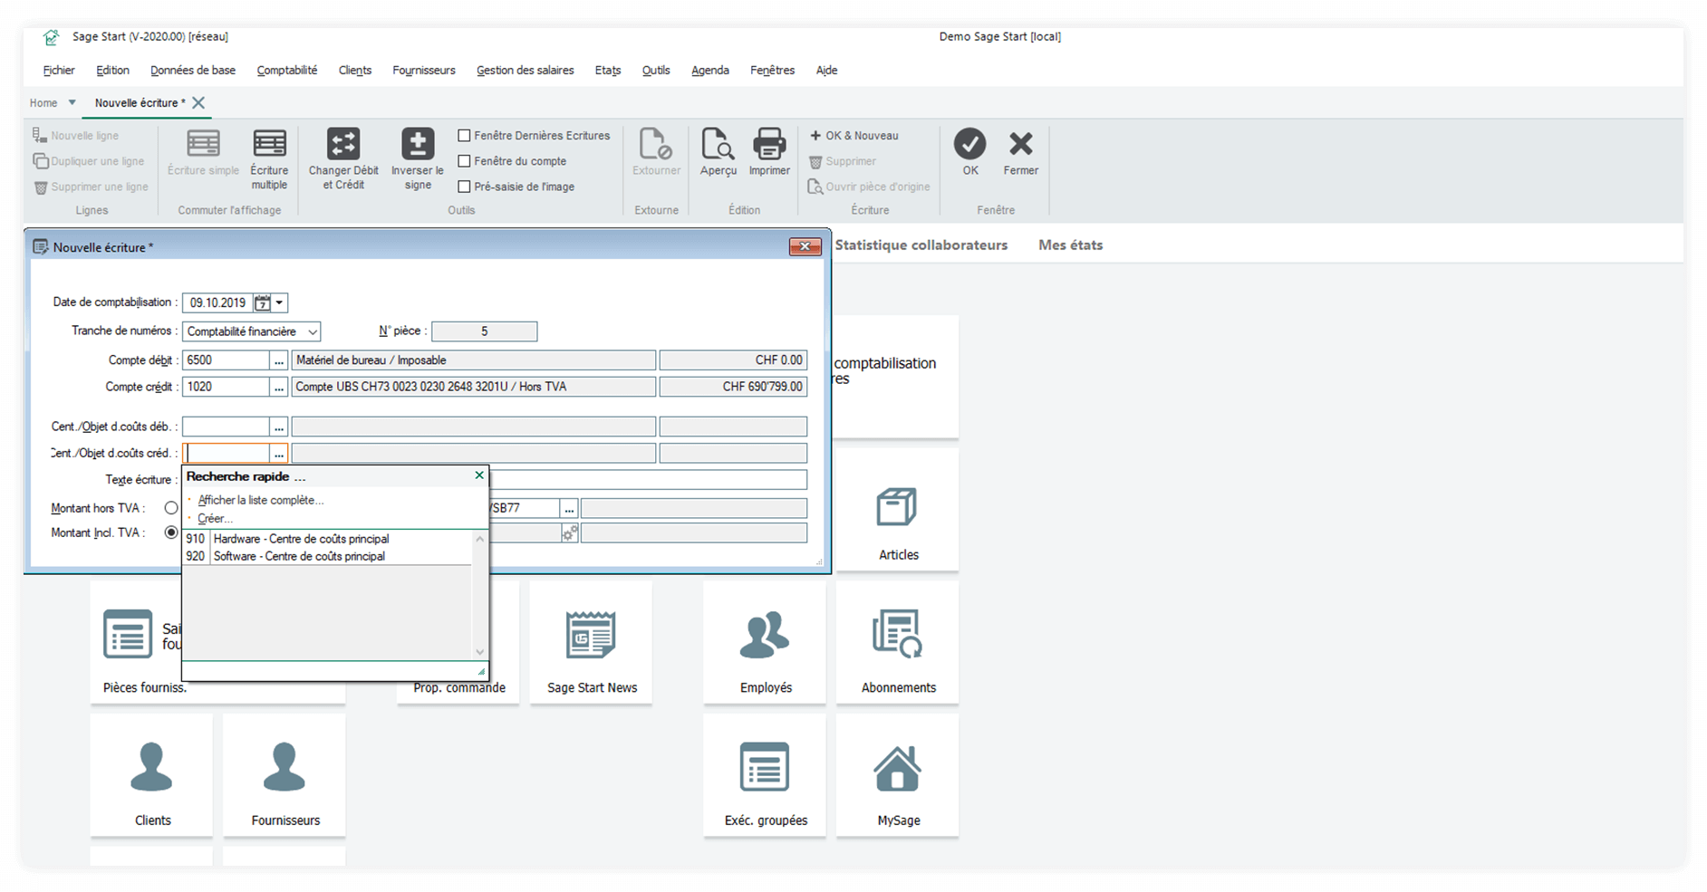1707x892 pixels.
Task: Click the Compte débit input field
Action: (x=226, y=360)
